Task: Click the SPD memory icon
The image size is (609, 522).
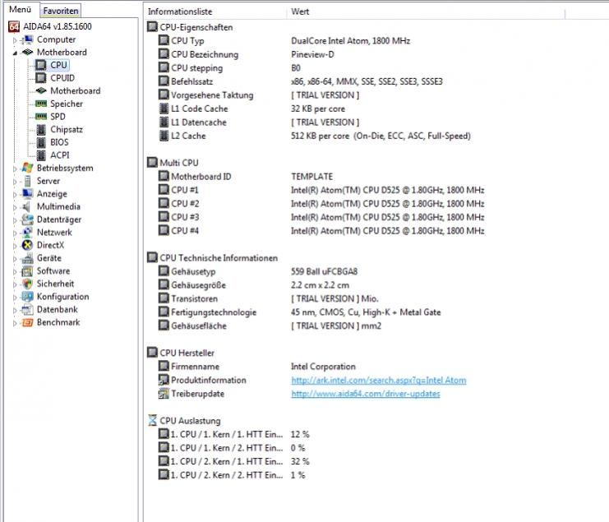Action: [x=41, y=117]
